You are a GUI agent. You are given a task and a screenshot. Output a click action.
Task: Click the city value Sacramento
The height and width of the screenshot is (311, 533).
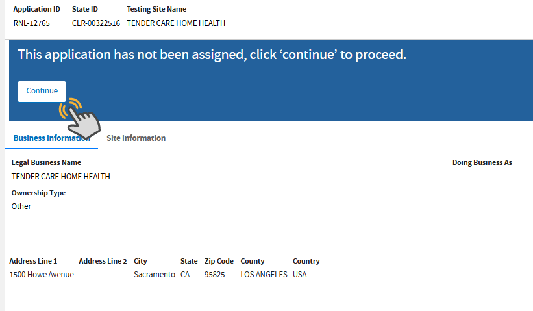[x=154, y=275]
